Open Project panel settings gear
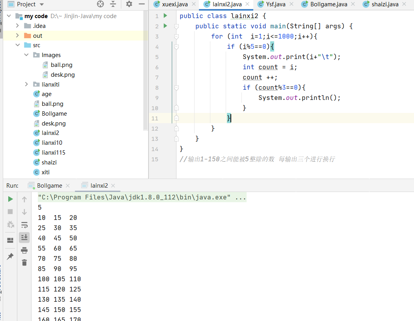Screen dimensions: 414x321 [129, 4]
